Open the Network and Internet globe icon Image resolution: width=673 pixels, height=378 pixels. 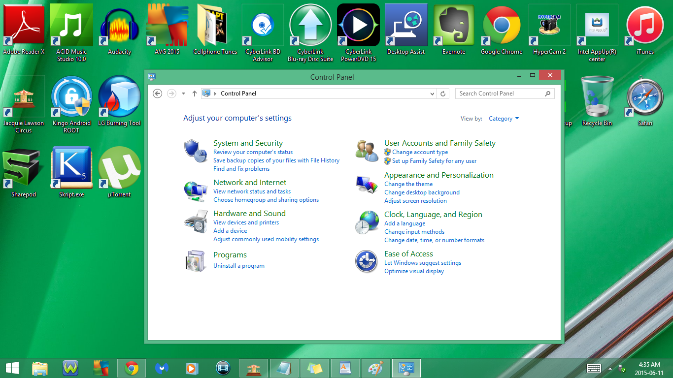tap(196, 191)
